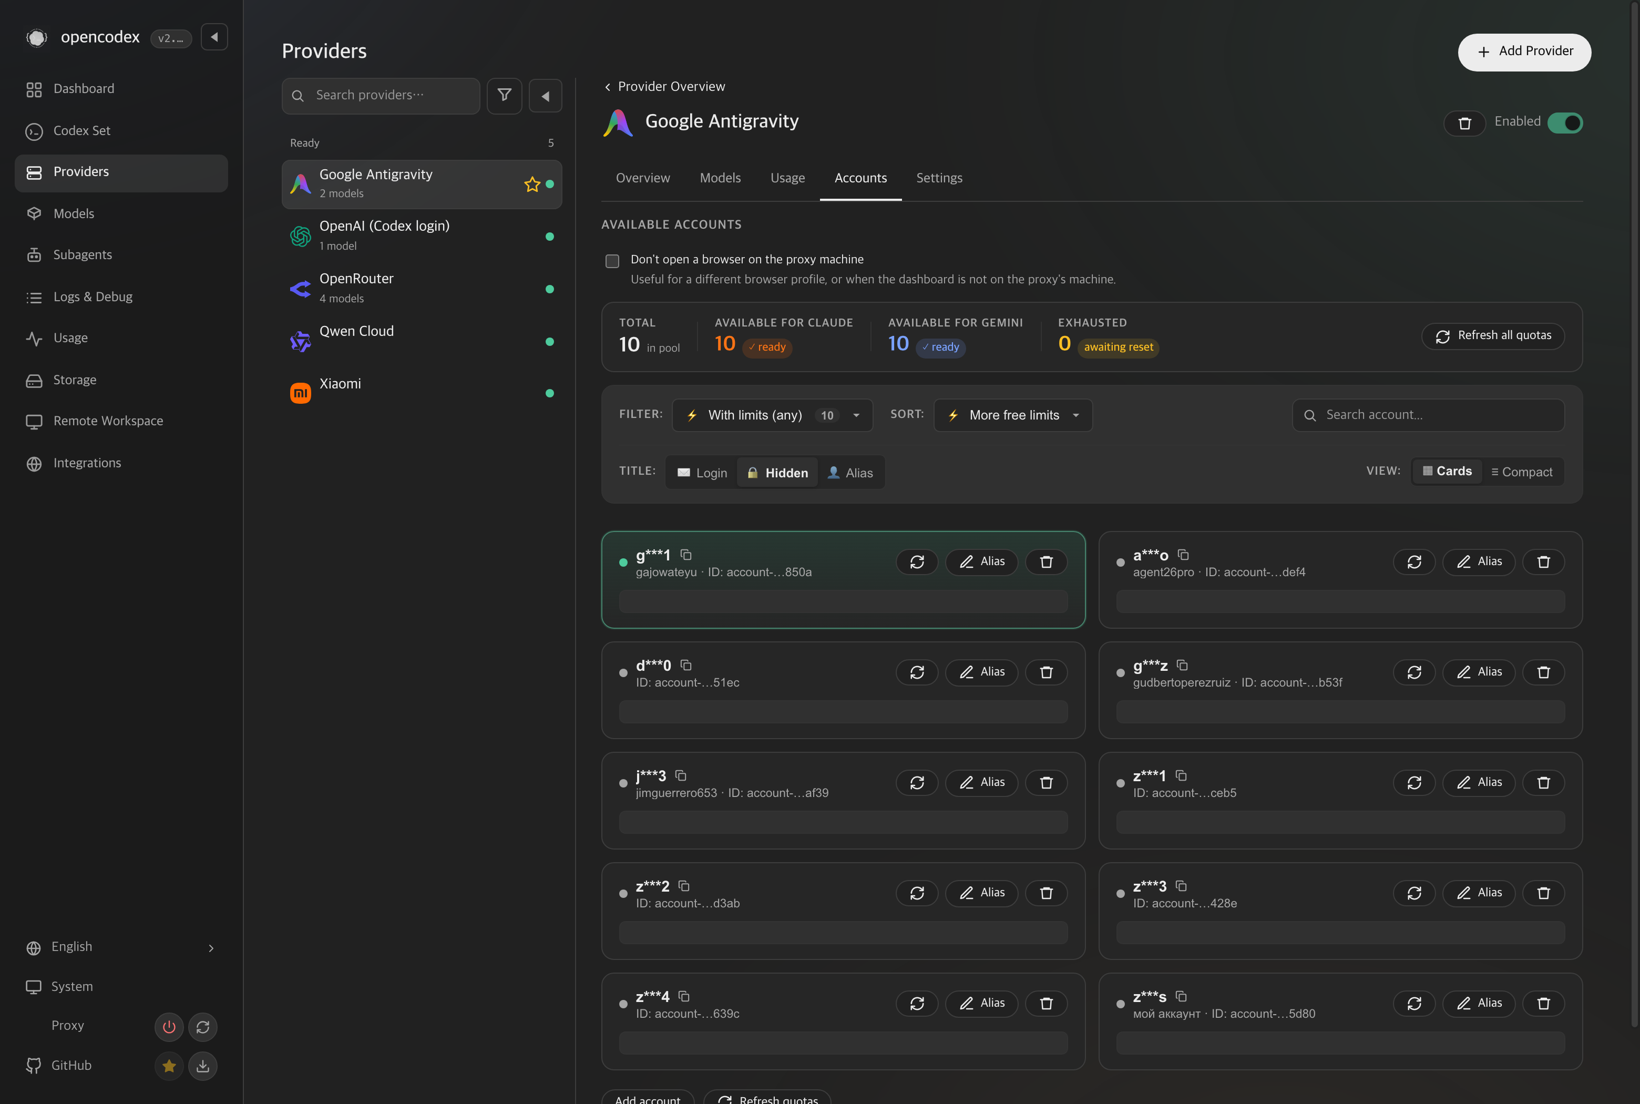Image resolution: width=1640 pixels, height=1104 pixels.
Task: Go back to Provider Overview
Action: pyautogui.click(x=664, y=87)
